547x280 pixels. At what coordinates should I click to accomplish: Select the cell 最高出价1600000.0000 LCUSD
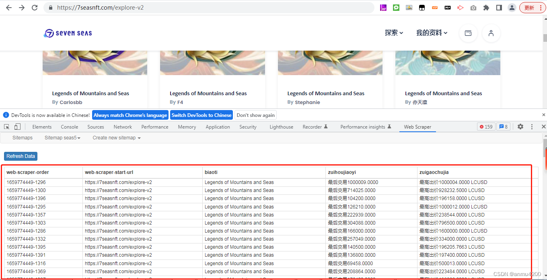point(477,231)
